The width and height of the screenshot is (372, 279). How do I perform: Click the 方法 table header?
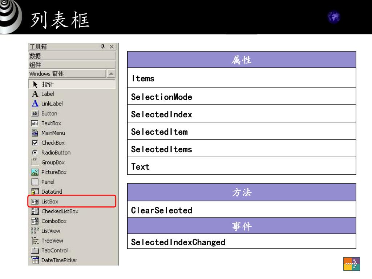point(242,192)
